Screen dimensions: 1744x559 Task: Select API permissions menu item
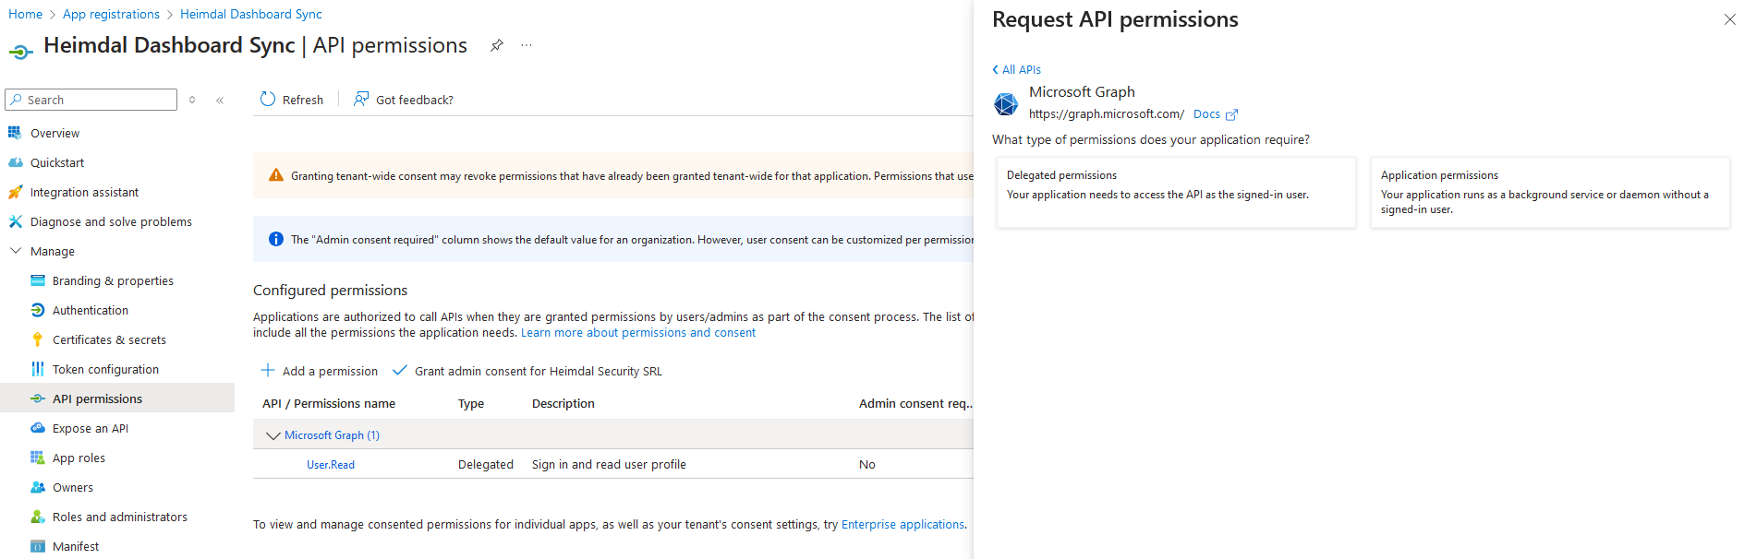(x=117, y=398)
